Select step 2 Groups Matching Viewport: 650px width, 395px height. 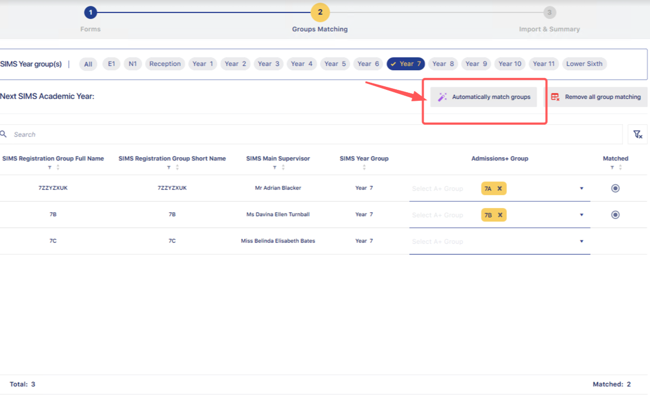320,12
